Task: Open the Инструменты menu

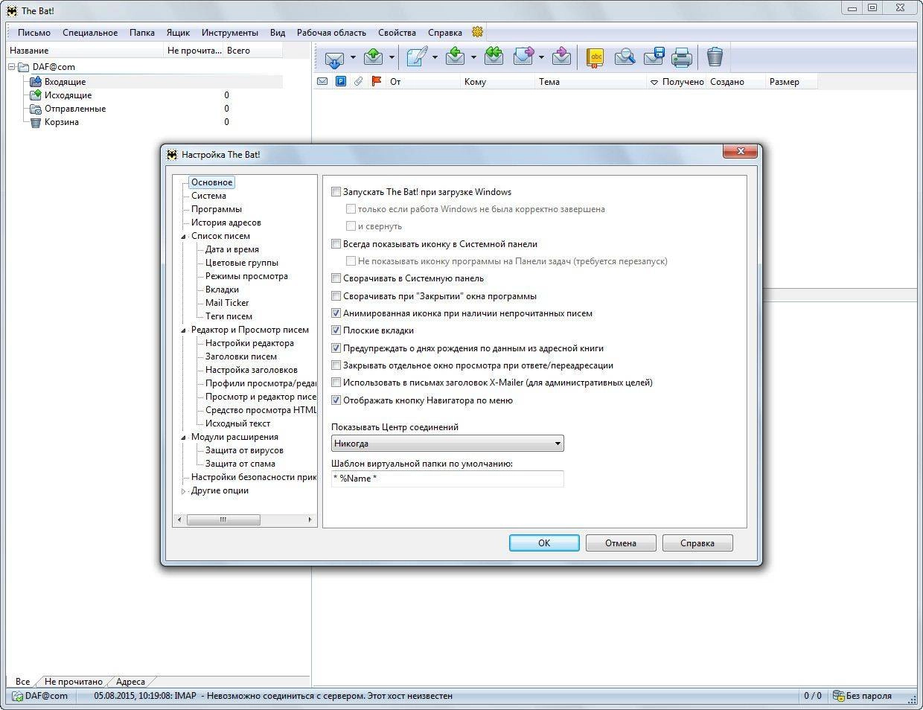Action: 230,33
